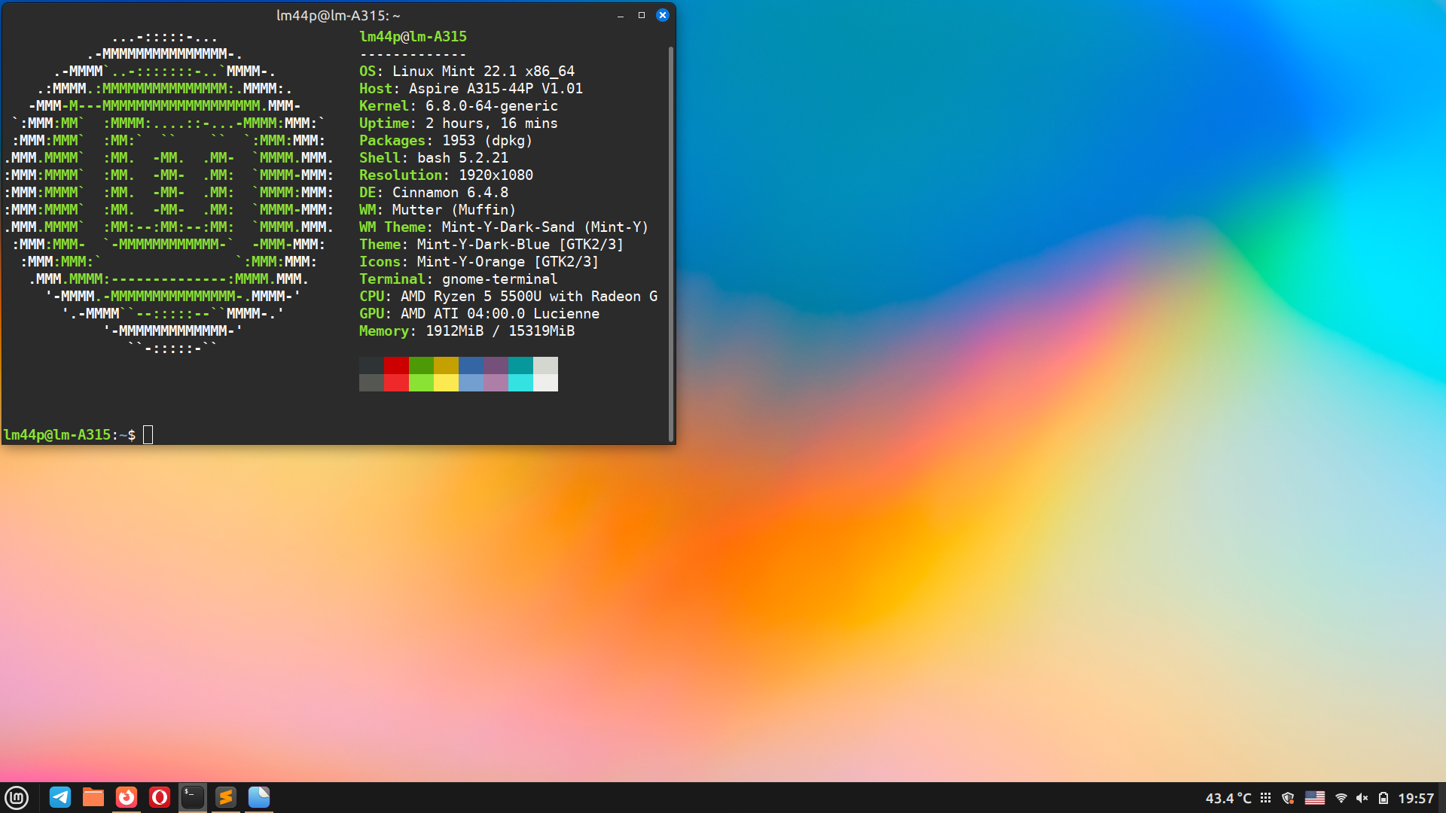
Task: Open the calendar from the 19:57 clock
Action: tap(1416, 798)
